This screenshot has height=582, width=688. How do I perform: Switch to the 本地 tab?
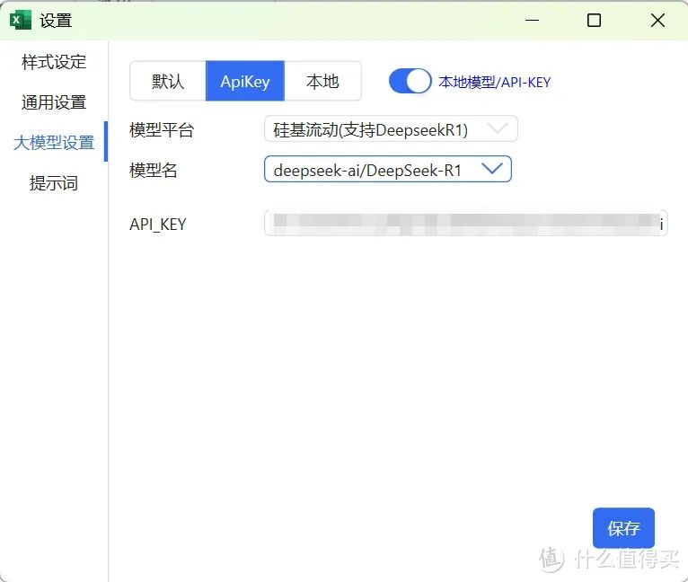pos(323,81)
